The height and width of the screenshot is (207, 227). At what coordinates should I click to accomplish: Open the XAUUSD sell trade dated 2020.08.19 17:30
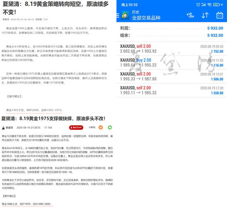click(172, 90)
